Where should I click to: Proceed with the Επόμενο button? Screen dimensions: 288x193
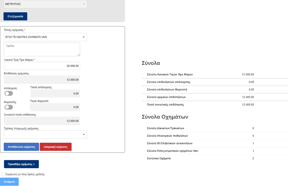tap(9, 182)
